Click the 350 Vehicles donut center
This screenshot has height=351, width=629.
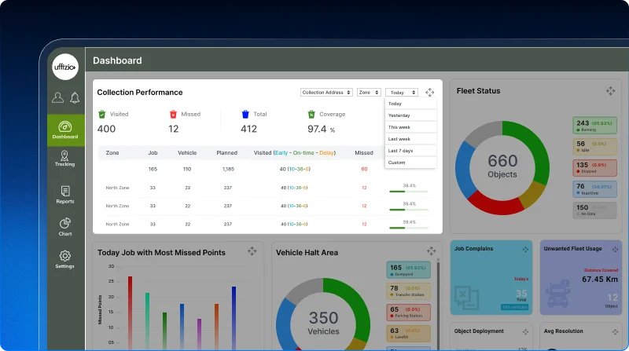tap(323, 324)
